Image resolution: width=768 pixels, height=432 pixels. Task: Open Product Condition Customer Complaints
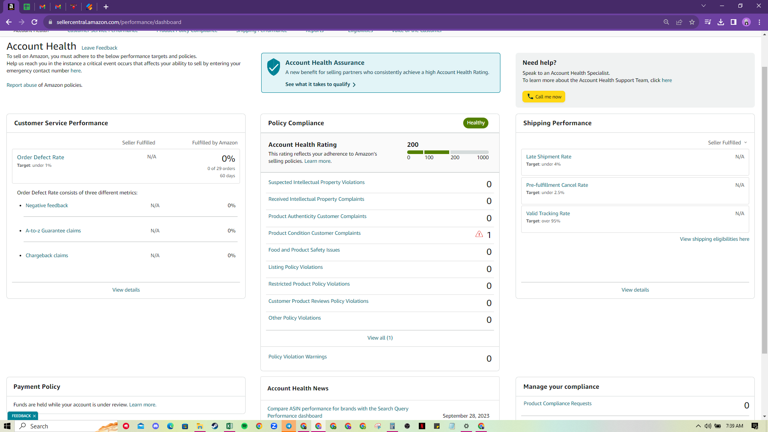pos(314,233)
